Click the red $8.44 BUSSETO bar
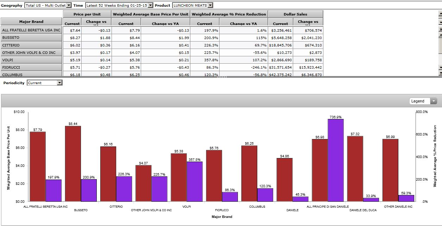Image resolution: width=442 pixels, height=226 pixels. tap(73, 164)
